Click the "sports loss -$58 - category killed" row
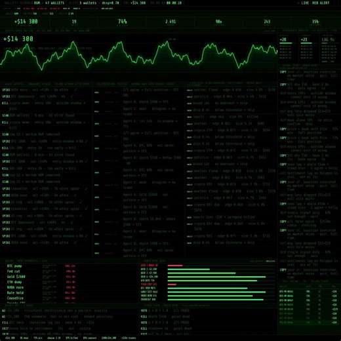Screen dimensions: 341x341 click(x=231, y=217)
